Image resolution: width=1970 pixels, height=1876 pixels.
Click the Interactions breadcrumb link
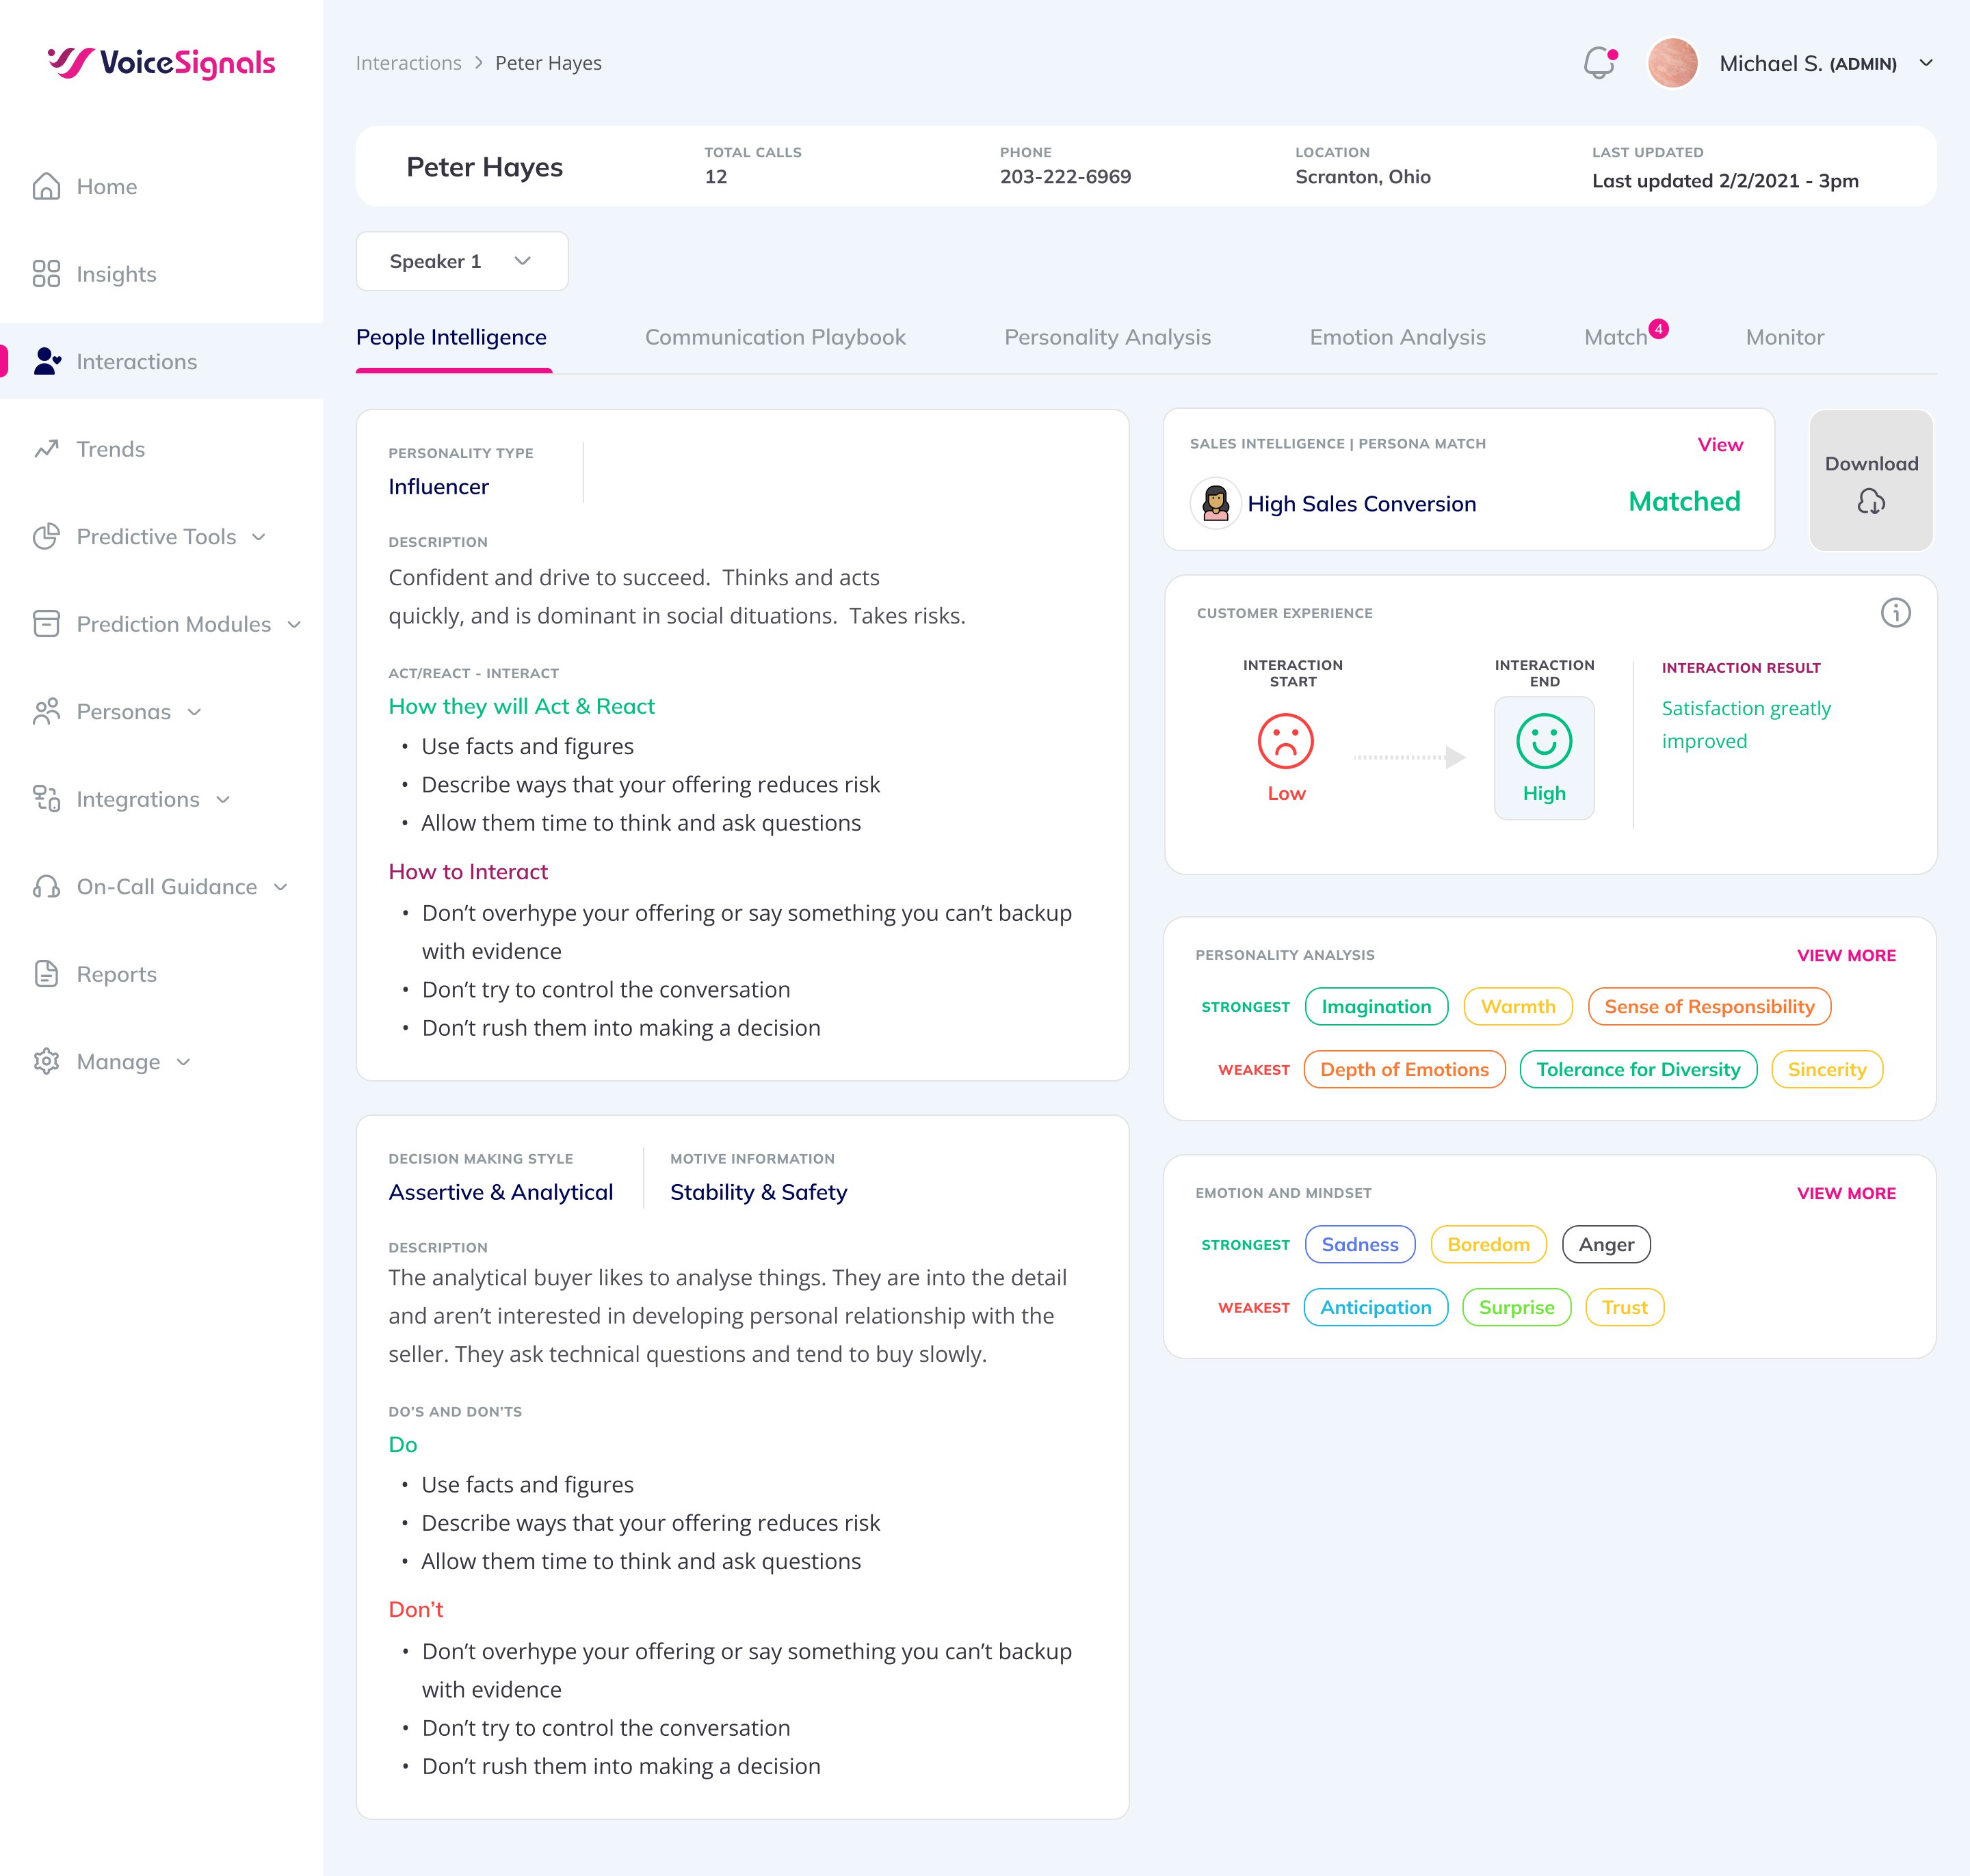click(x=408, y=63)
